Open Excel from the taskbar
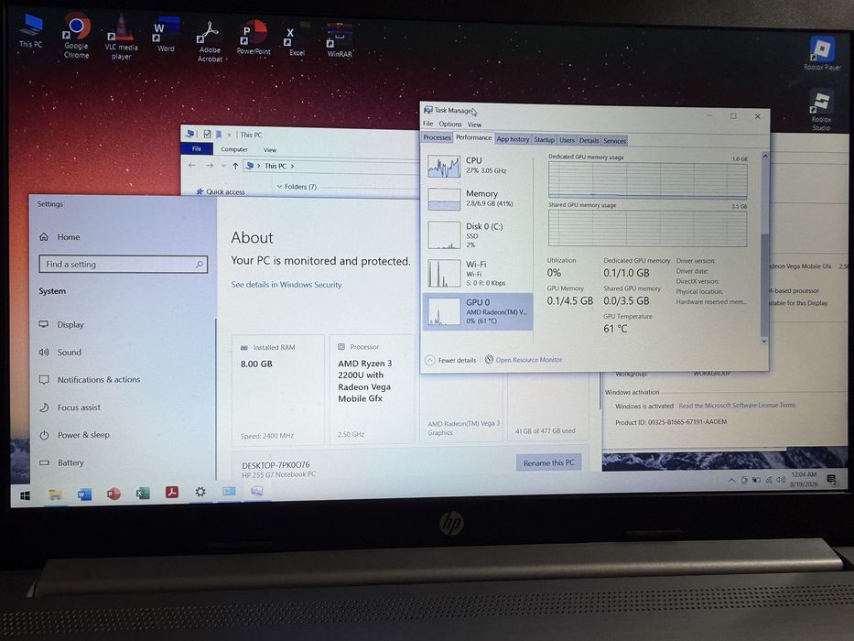Viewport: 854px width, 641px height. 143,494
